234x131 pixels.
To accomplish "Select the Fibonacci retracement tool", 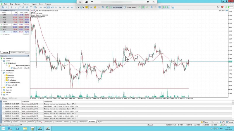I will 27,7.
